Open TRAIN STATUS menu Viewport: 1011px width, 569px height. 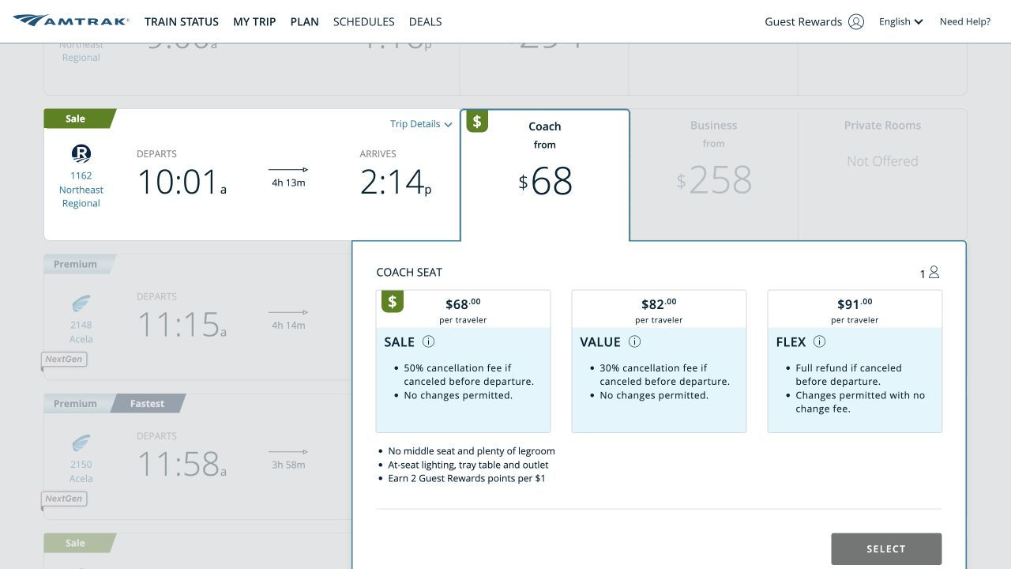(182, 22)
